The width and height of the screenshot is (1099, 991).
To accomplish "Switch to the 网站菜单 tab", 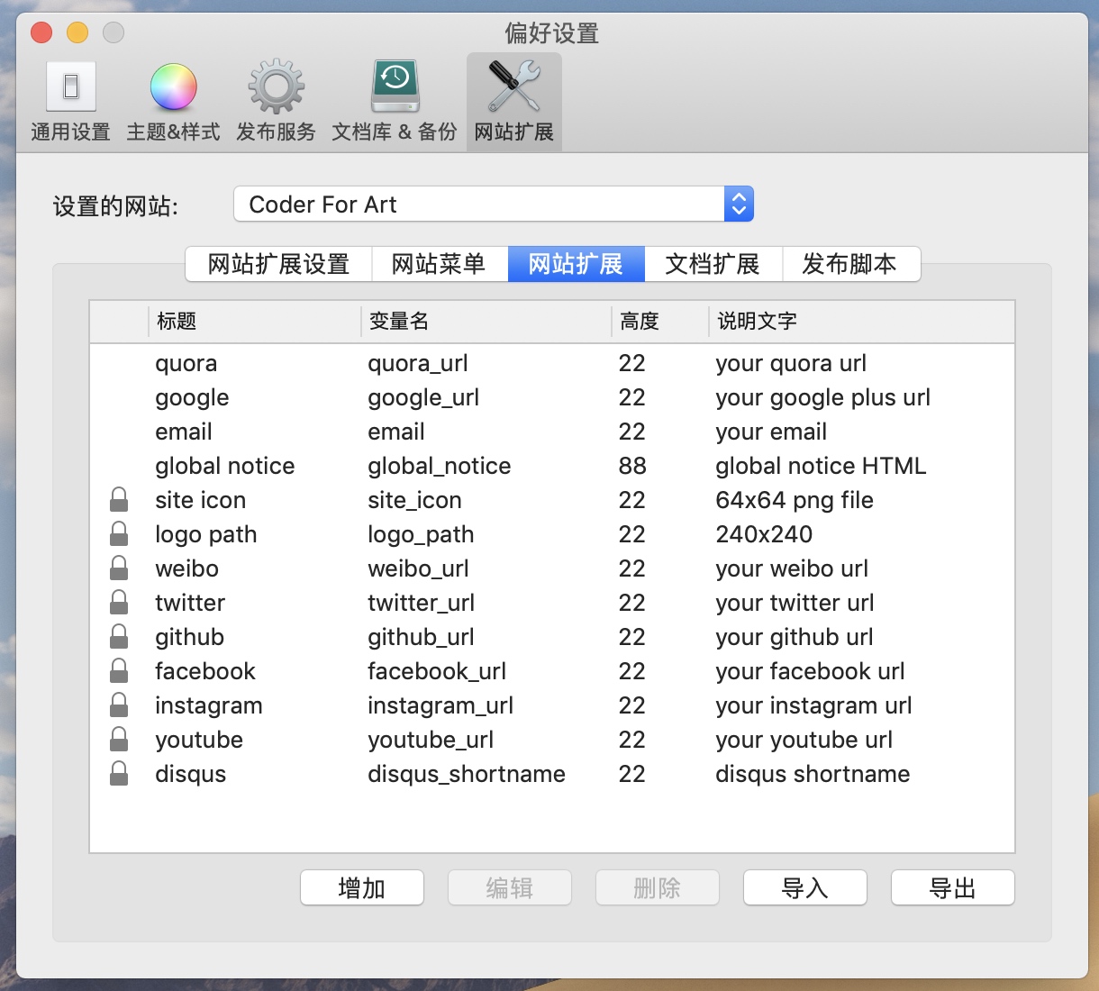I will click(x=439, y=264).
